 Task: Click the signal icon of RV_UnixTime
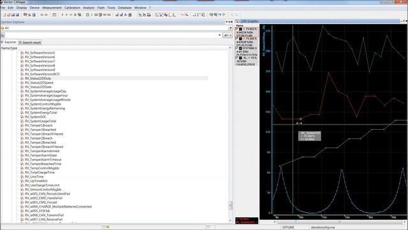(22, 176)
